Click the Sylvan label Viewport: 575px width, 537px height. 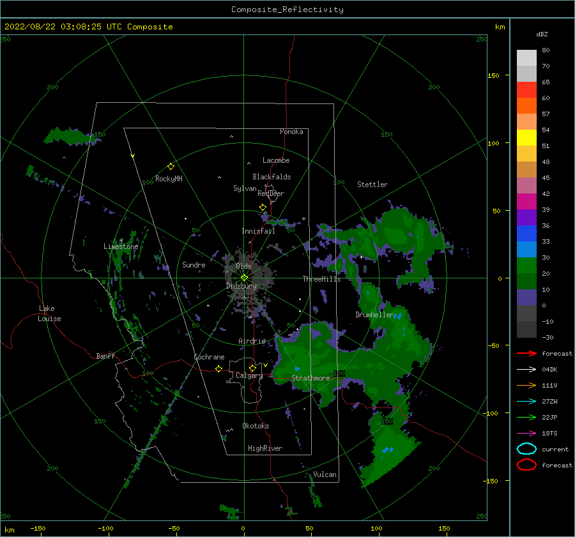[245, 188]
